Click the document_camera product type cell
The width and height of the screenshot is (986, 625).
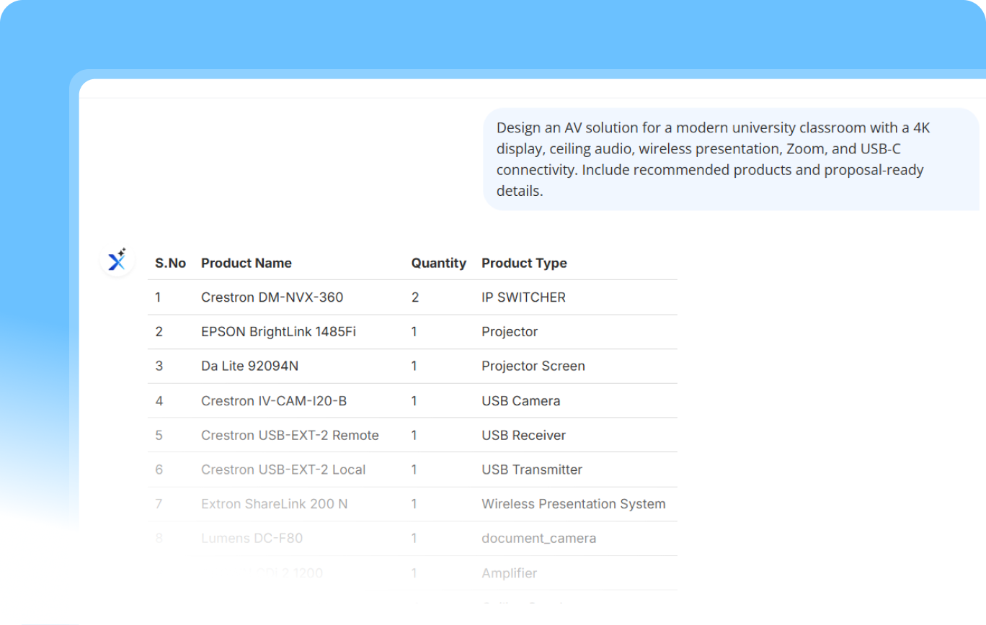coord(539,539)
